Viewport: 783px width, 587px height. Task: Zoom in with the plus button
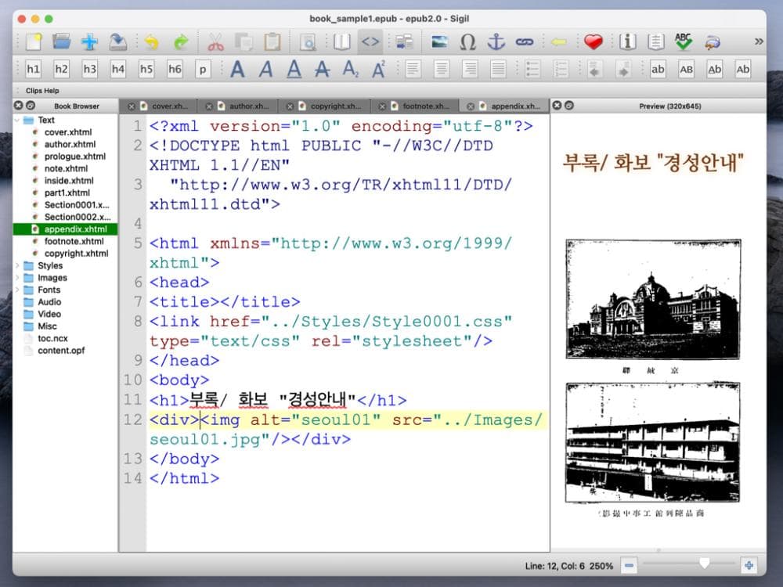(749, 566)
